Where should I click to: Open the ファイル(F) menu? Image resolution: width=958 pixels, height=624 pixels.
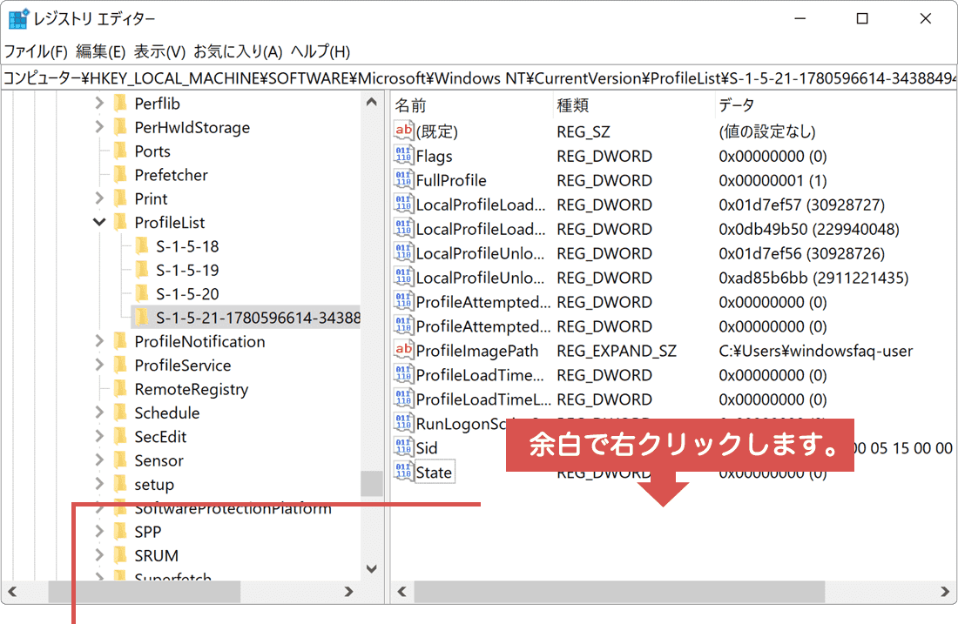point(36,52)
